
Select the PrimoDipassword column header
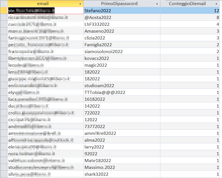119,4
